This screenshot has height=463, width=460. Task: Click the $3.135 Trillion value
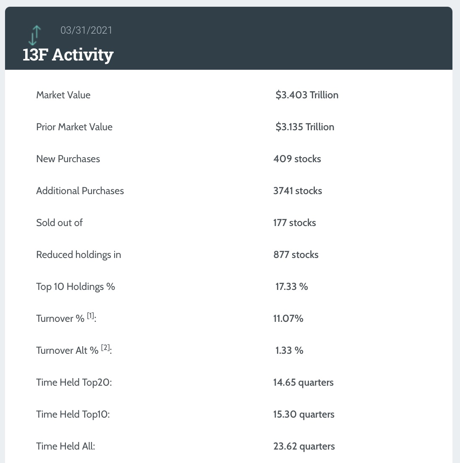tap(305, 127)
